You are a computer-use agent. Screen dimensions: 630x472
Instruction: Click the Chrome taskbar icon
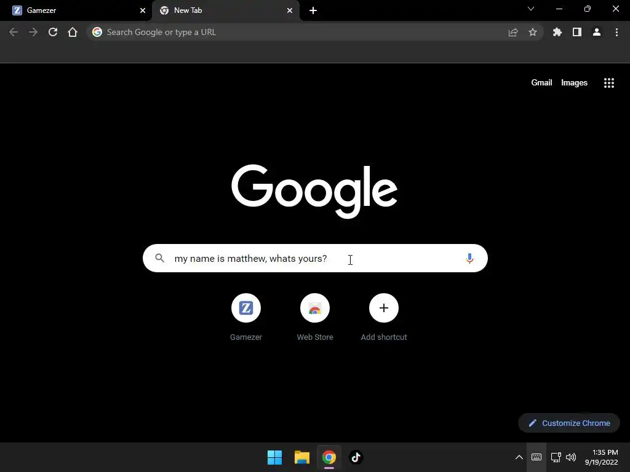tap(329, 457)
